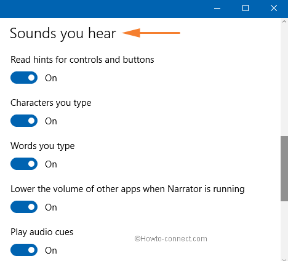Click the orange arrow beside the heading
The width and height of the screenshot is (288, 261).
[x=151, y=33]
